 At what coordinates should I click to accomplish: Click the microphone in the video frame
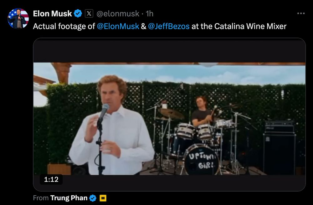[104, 112]
